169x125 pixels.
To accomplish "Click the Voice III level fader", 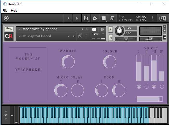I will coord(154,68).
